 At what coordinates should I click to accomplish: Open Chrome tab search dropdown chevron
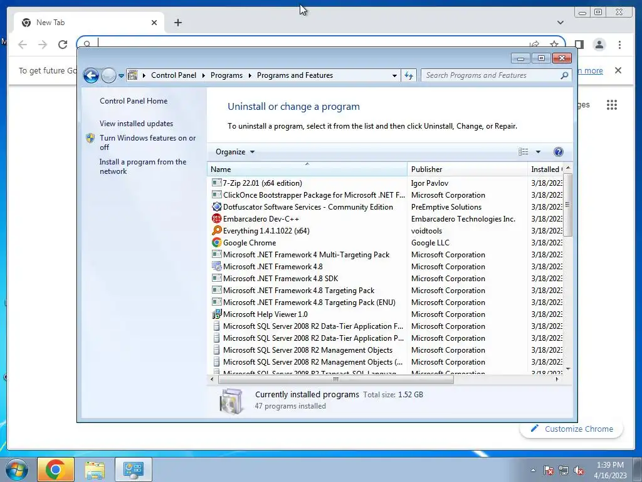click(x=560, y=23)
